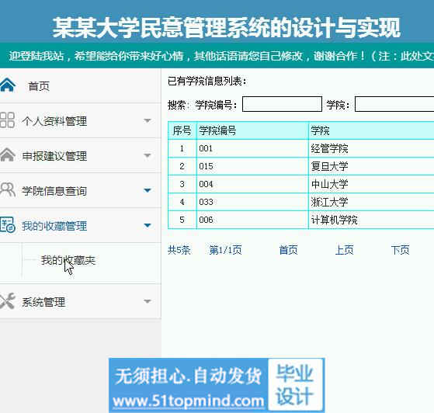Go to 上页 in pagination
This screenshot has height=413, width=434.
coord(344,250)
